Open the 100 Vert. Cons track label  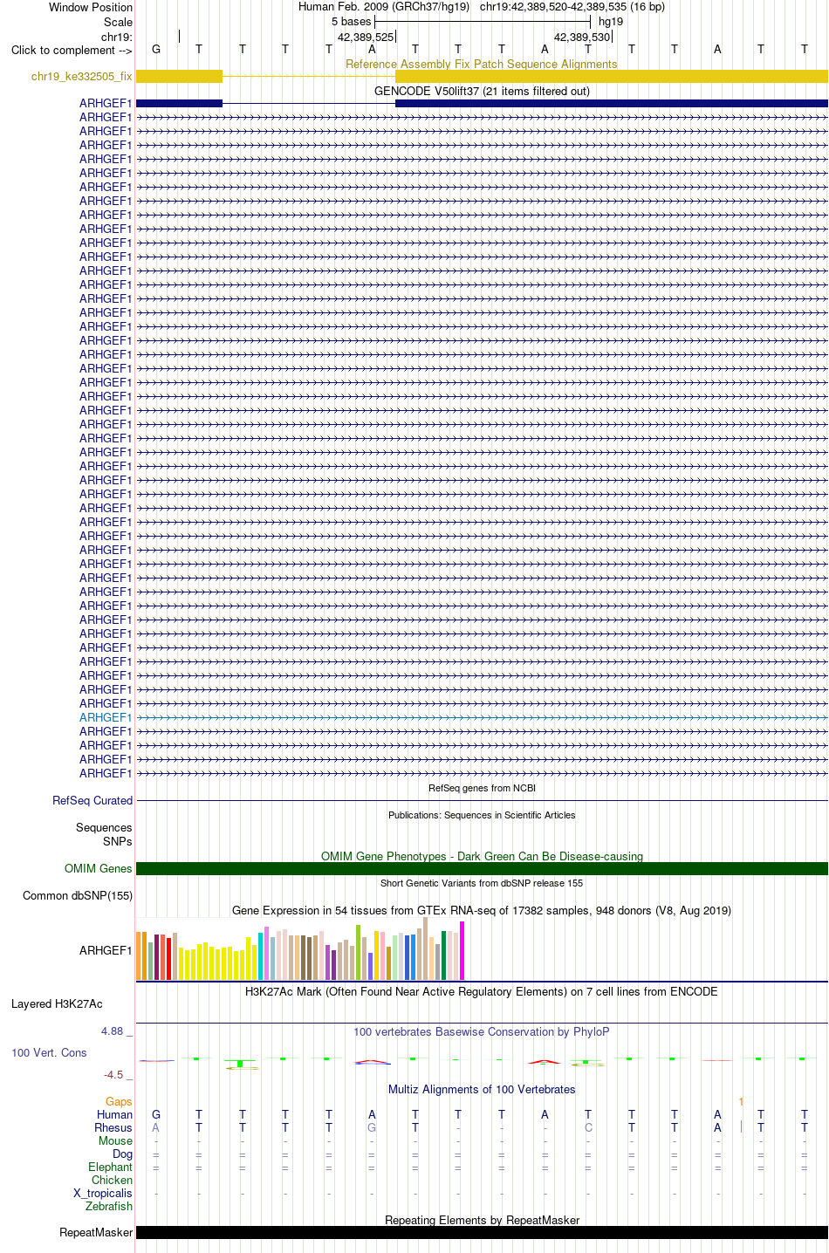tap(49, 1053)
